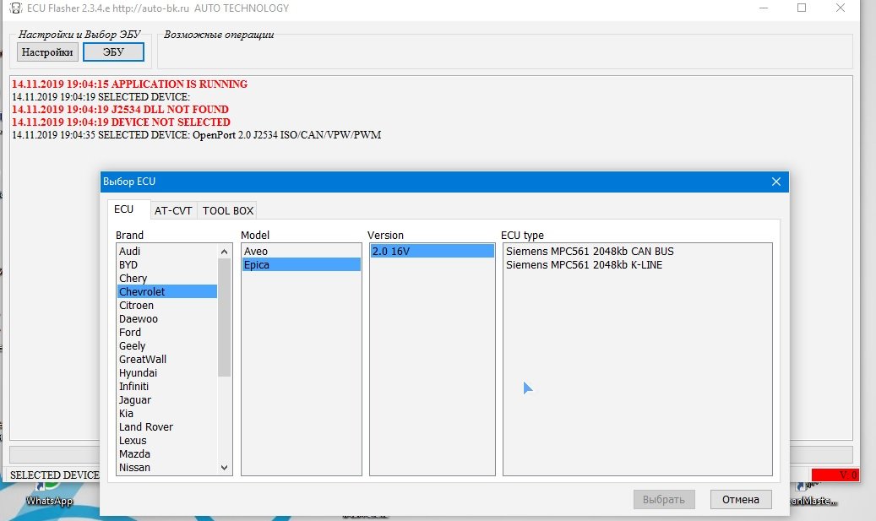Select Nissan brand

coord(167,468)
